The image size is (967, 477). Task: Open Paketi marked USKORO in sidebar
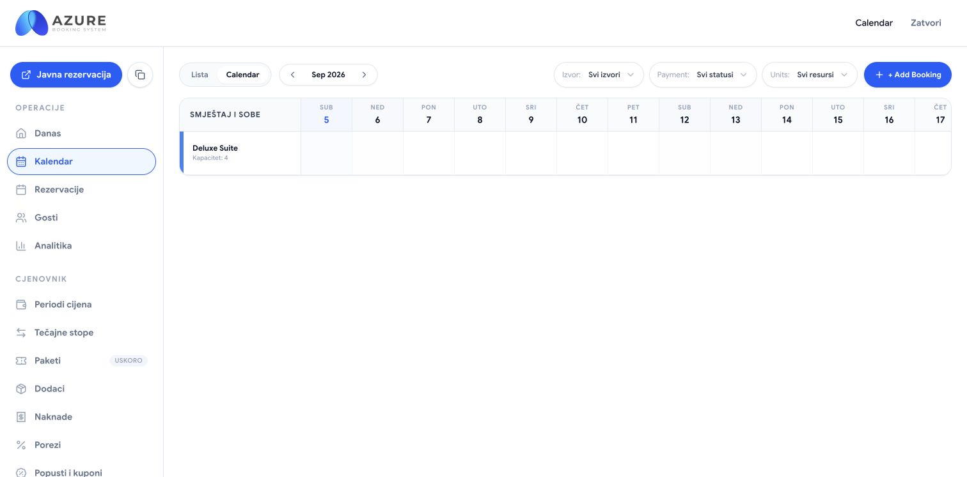81,361
